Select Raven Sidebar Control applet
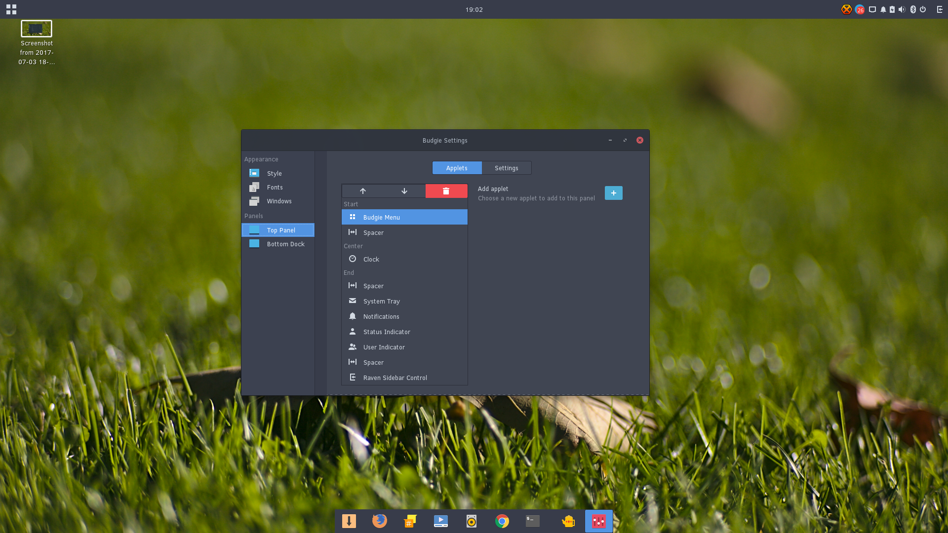948x533 pixels. coord(404,378)
